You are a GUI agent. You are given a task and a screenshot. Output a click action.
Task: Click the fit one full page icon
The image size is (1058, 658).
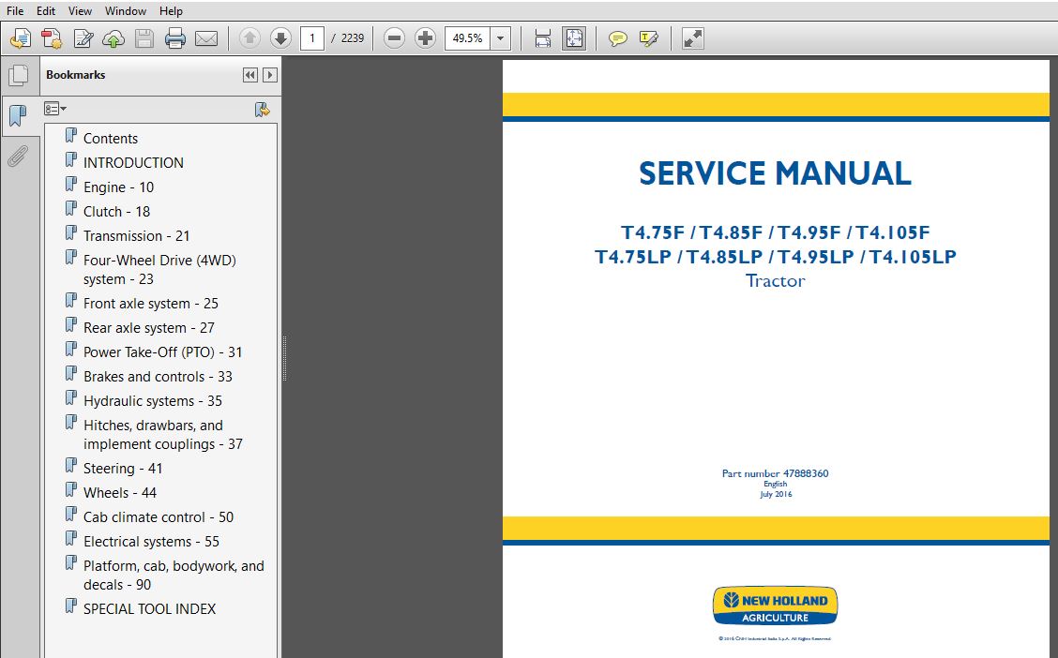pos(573,38)
